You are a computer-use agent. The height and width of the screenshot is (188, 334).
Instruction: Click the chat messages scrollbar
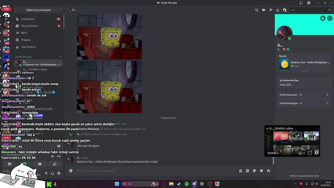(273, 161)
